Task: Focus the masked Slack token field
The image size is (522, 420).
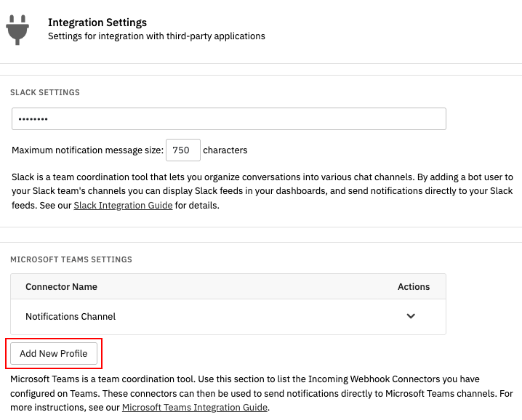Action: (x=229, y=119)
